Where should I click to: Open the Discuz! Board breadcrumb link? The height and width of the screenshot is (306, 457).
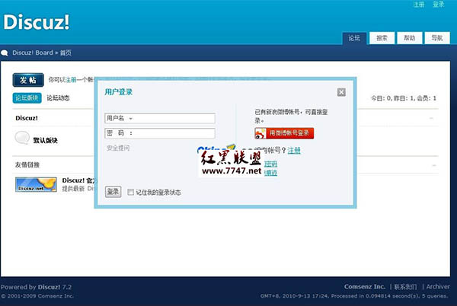[x=33, y=53]
